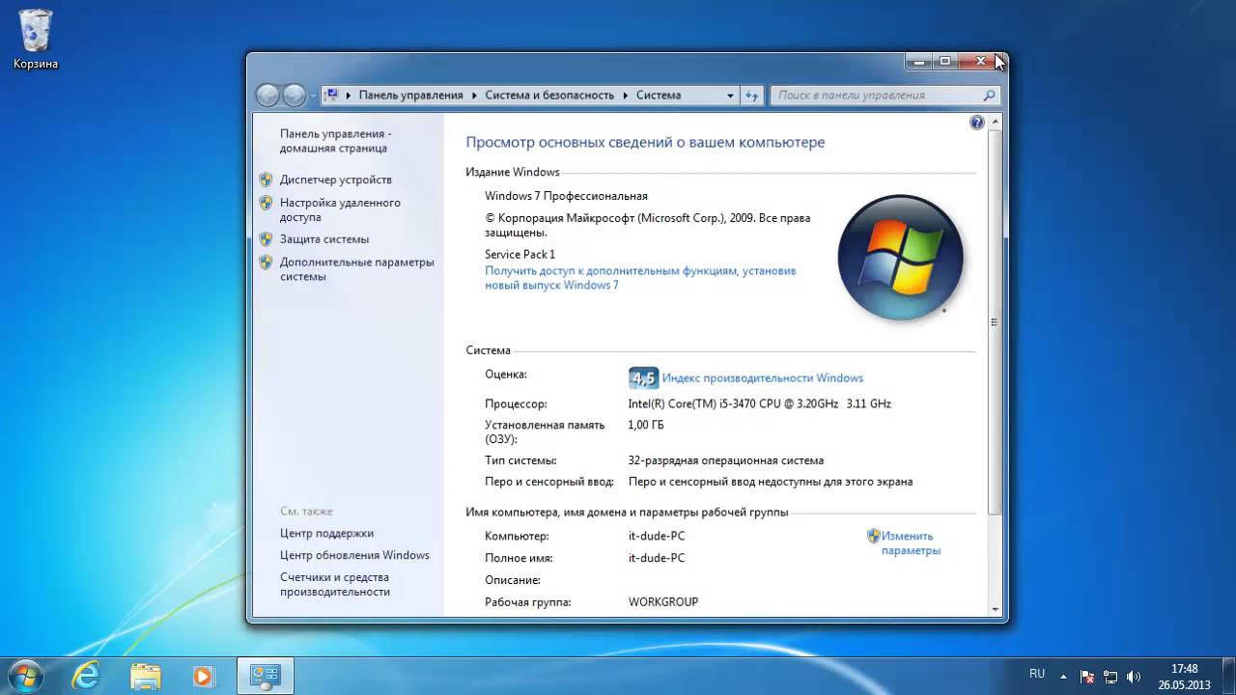Open address bar history dropdown arrow
The height and width of the screenshot is (695, 1236).
(x=730, y=95)
